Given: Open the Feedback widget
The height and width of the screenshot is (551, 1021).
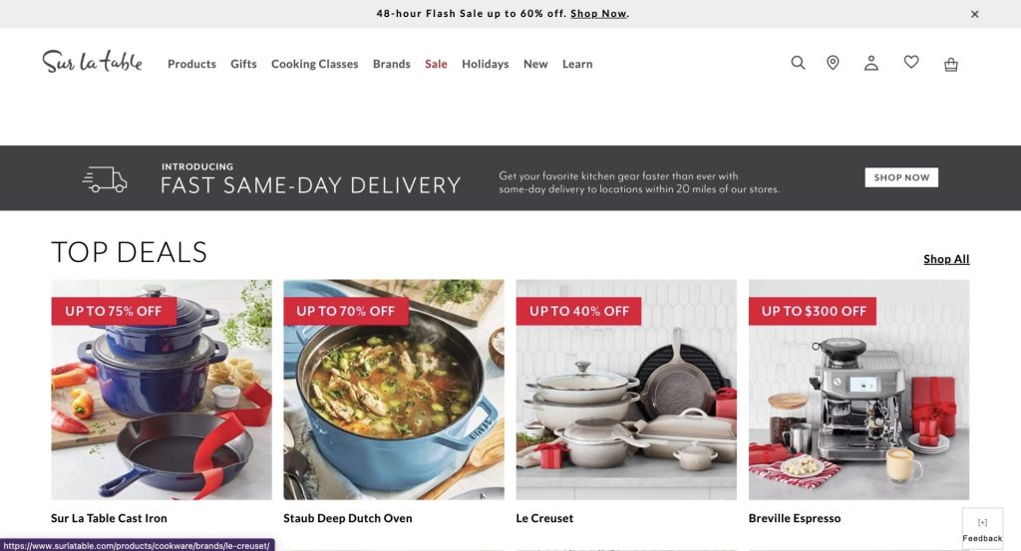Looking at the screenshot, I should click(x=982, y=529).
